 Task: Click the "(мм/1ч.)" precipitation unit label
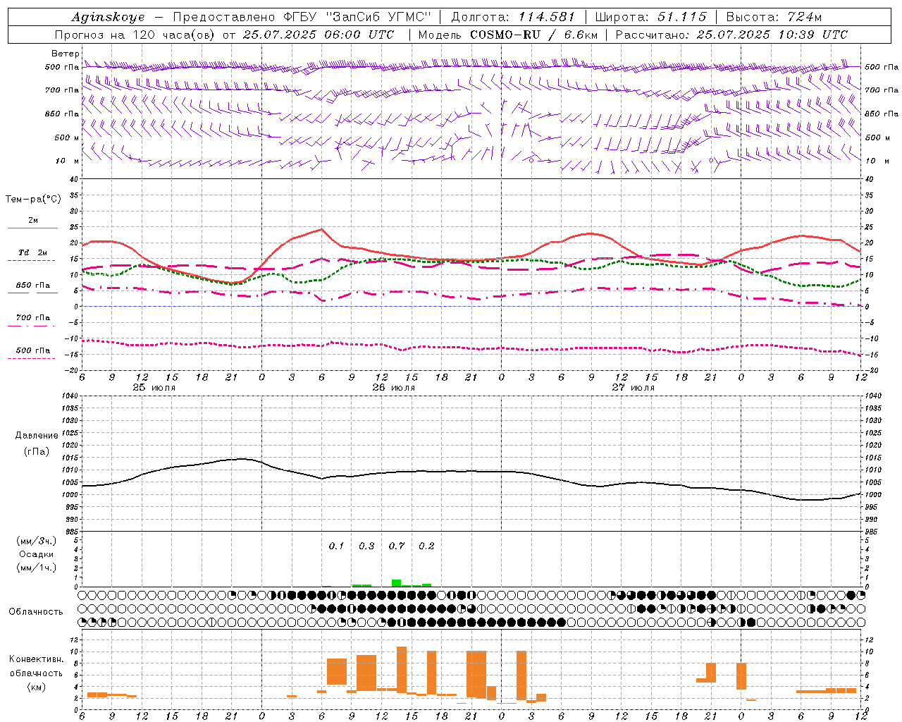point(36,568)
